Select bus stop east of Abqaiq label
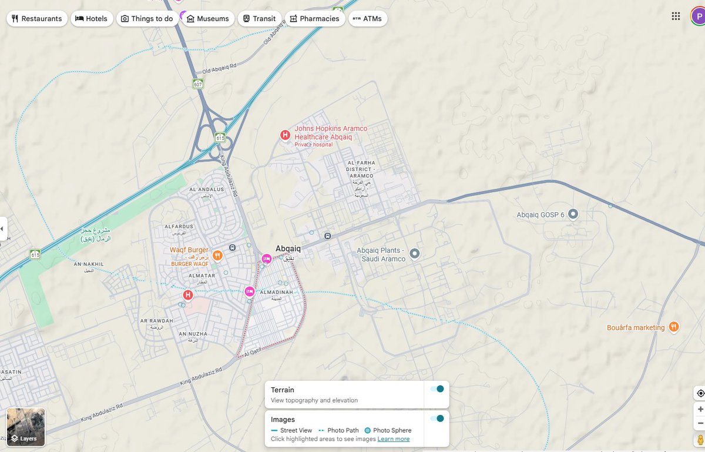Viewport: 705px width, 452px height. [x=327, y=236]
